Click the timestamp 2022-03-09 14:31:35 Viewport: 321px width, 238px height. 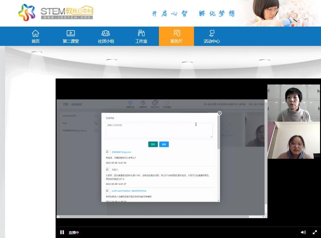click(116, 163)
